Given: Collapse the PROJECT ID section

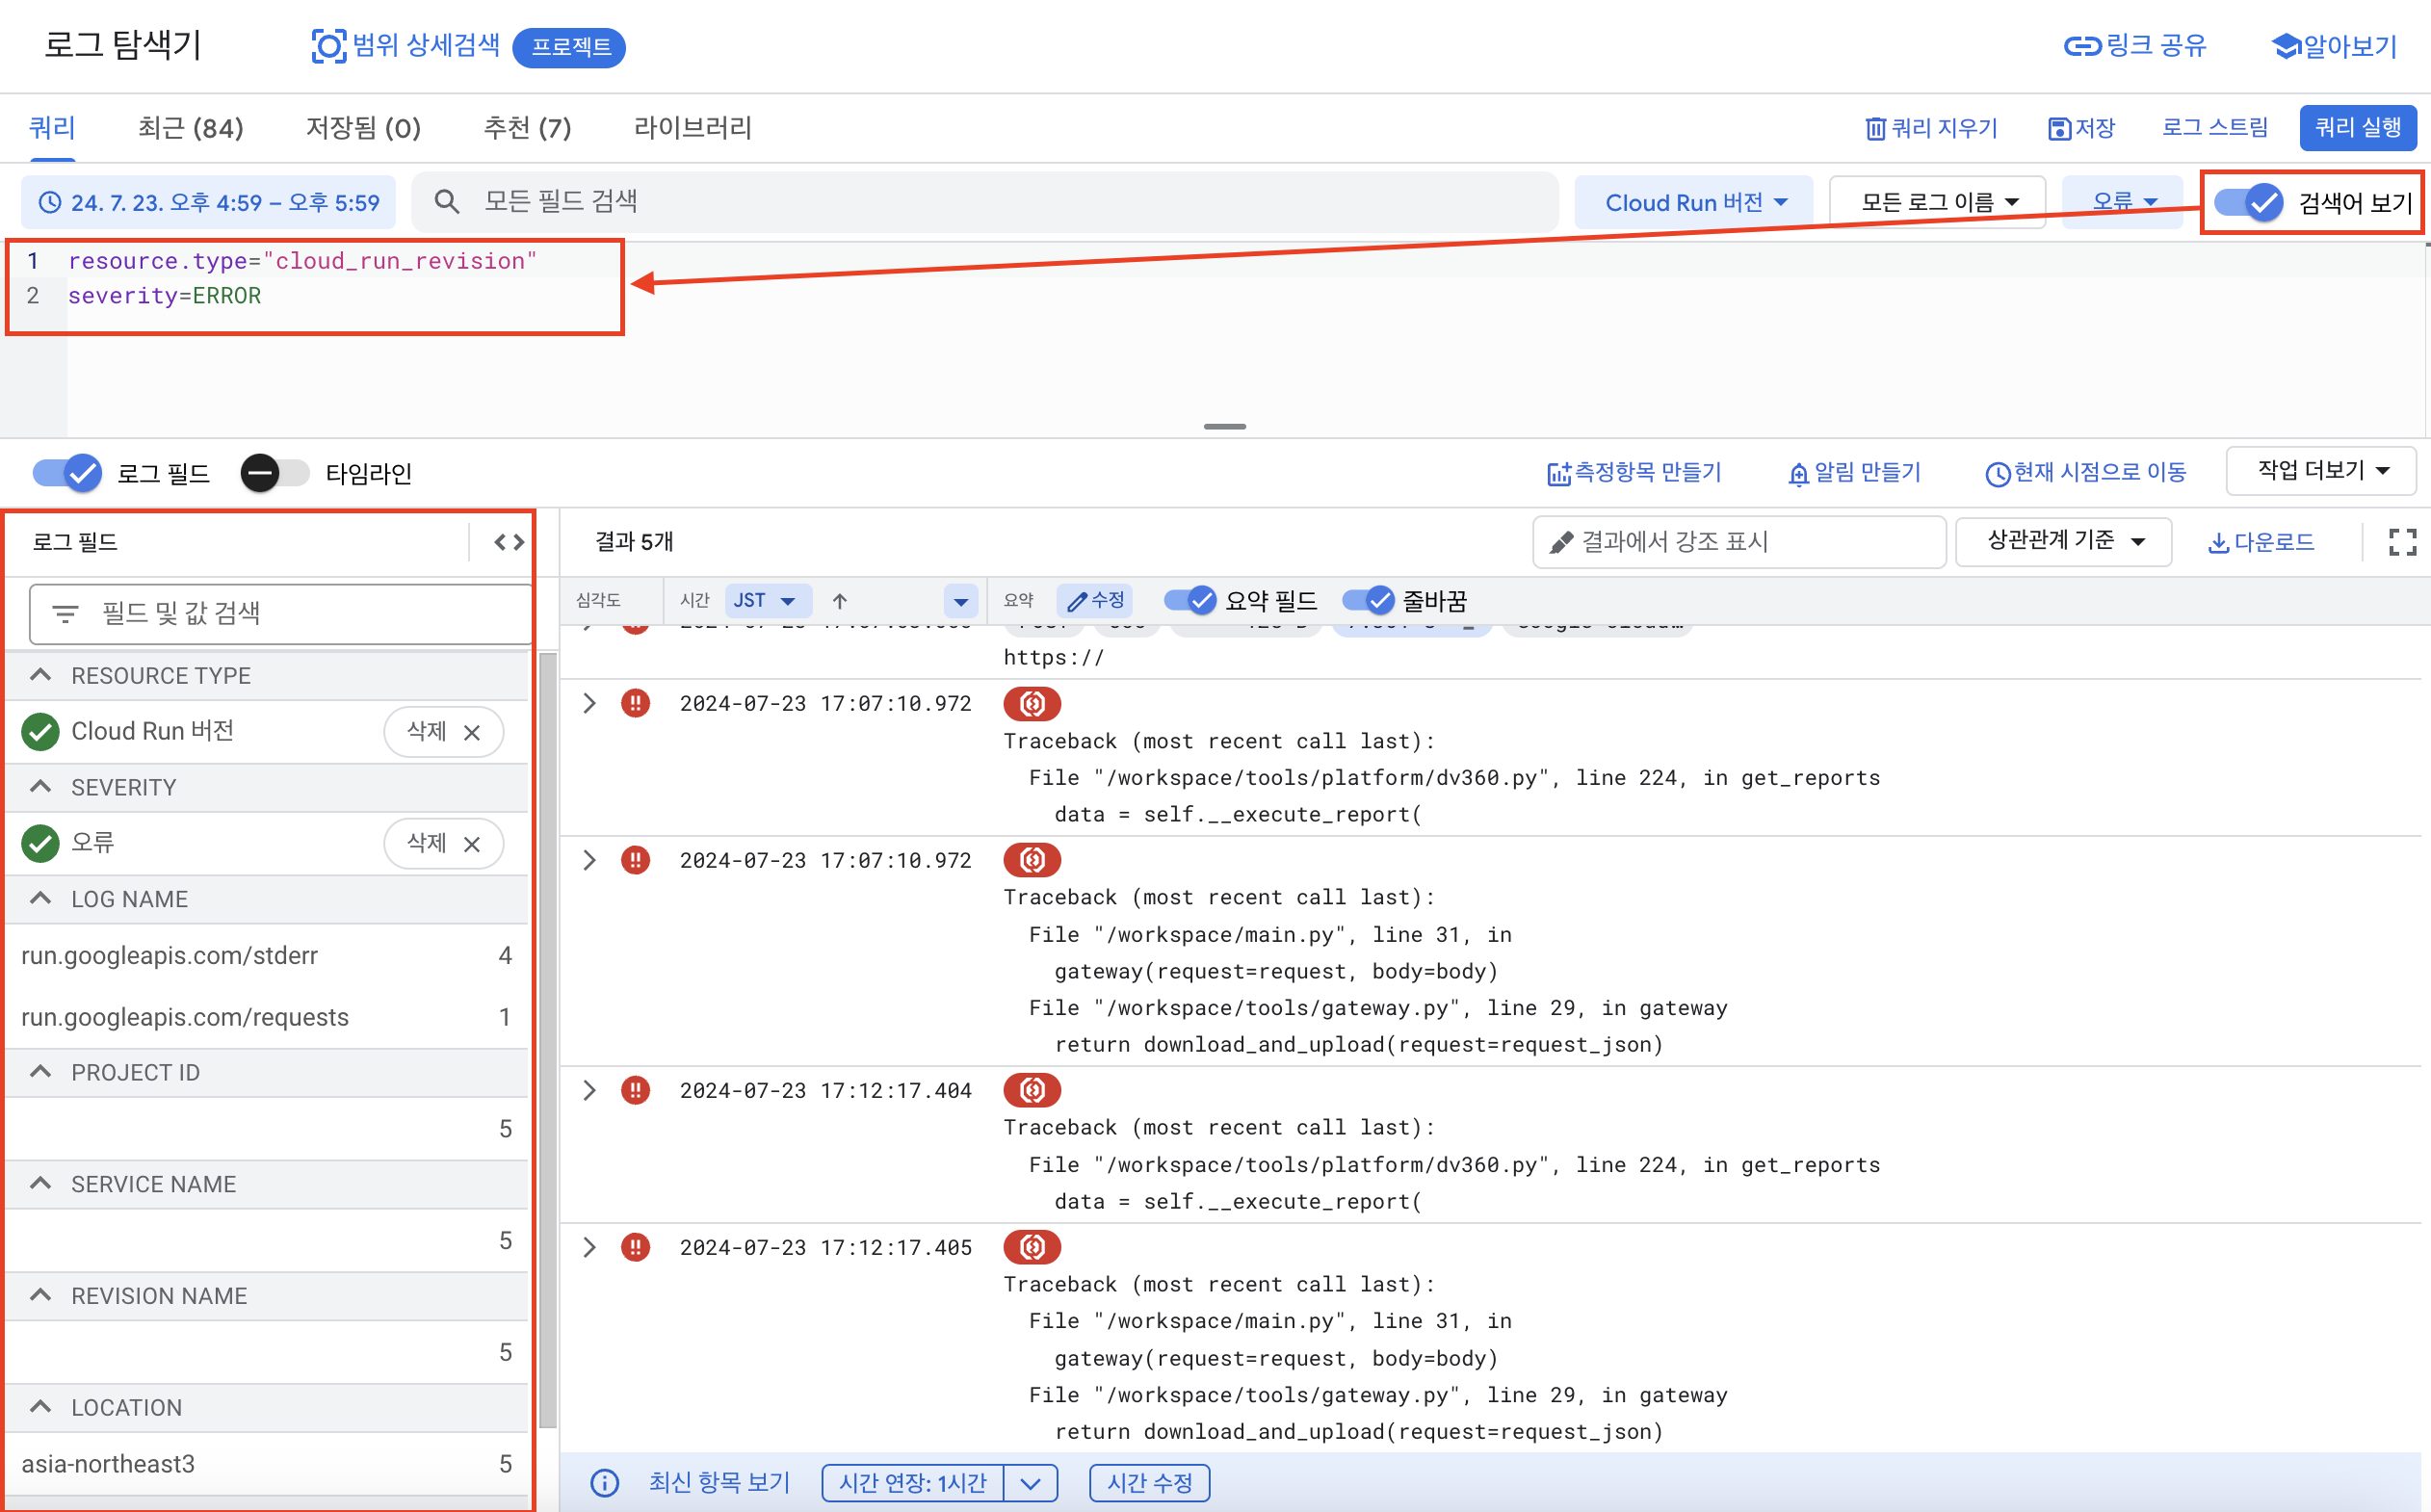Looking at the screenshot, I should tap(40, 1071).
